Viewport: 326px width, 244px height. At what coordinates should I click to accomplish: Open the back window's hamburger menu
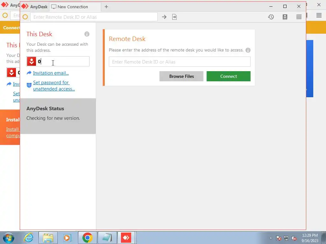[319, 15]
